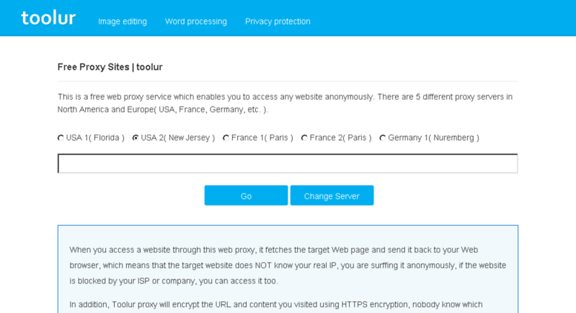The width and height of the screenshot is (576, 313).
Task: Focus the URL input field
Action: (288, 164)
